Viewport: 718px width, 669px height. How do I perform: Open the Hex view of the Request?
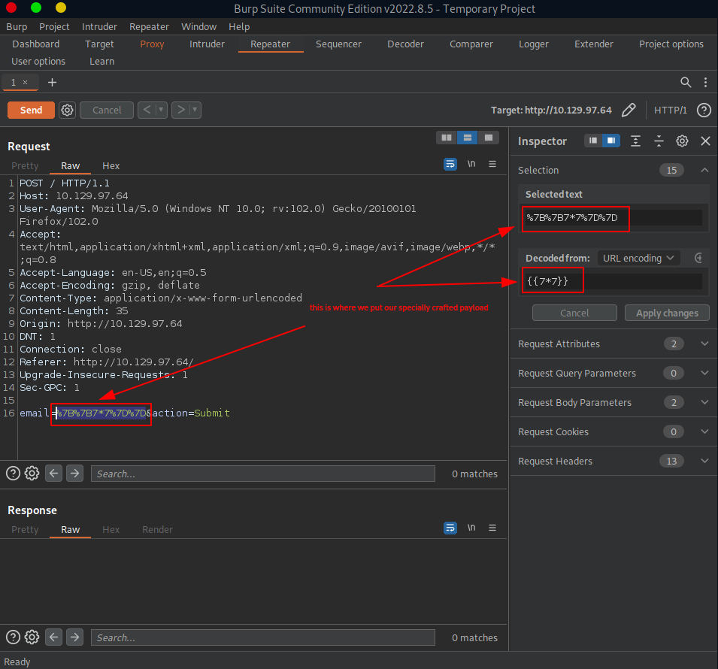coord(111,165)
